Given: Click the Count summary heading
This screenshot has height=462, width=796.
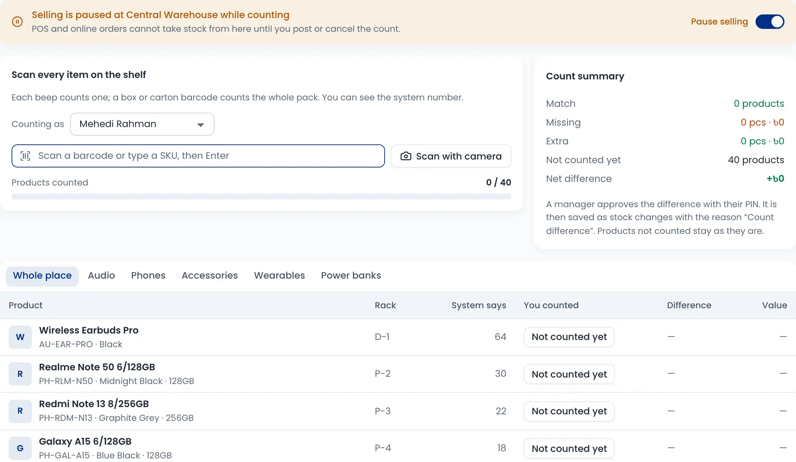Looking at the screenshot, I should point(585,76).
